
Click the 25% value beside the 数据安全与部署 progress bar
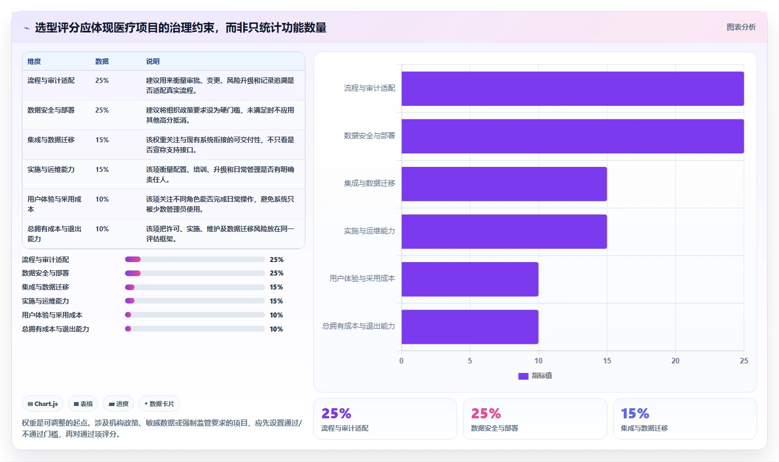[276, 273]
